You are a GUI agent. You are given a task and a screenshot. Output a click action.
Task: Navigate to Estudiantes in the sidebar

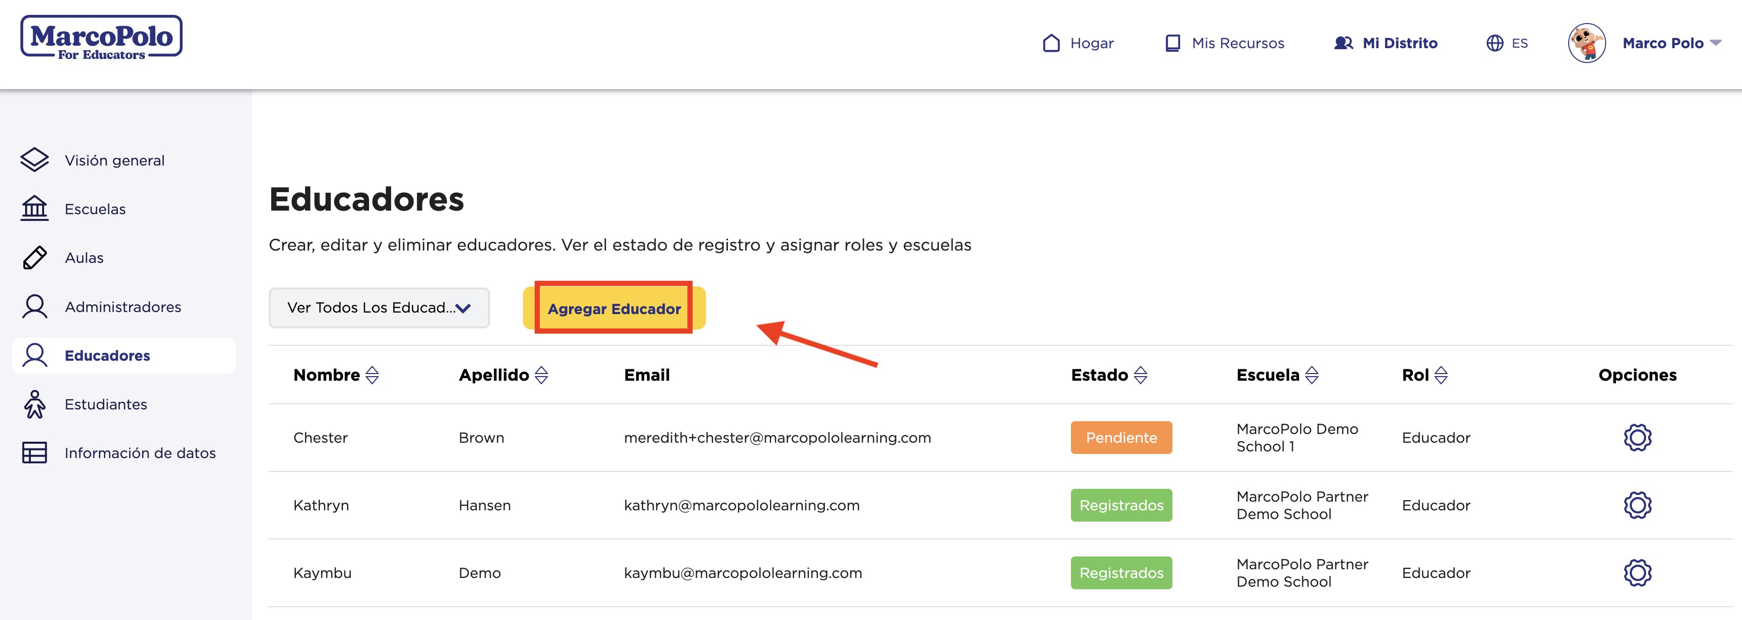pyautogui.click(x=106, y=404)
